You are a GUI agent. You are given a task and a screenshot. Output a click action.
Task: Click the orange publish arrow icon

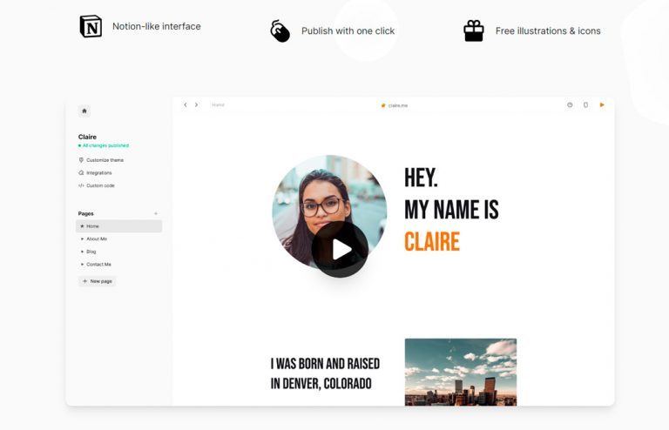tap(601, 104)
